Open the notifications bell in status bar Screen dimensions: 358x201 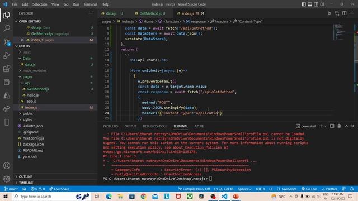[x=352, y=189]
